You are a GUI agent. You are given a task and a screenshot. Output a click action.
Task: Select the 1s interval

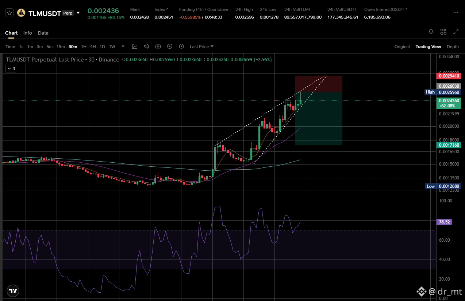(21, 47)
